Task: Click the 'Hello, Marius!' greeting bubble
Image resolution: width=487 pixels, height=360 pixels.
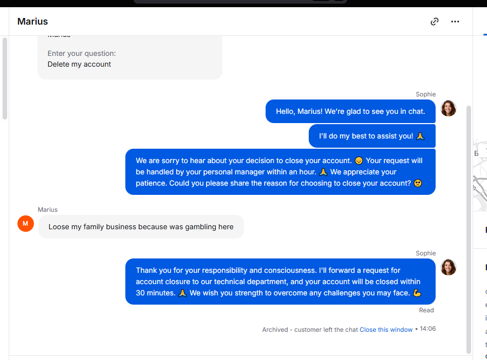Action: coord(350,111)
